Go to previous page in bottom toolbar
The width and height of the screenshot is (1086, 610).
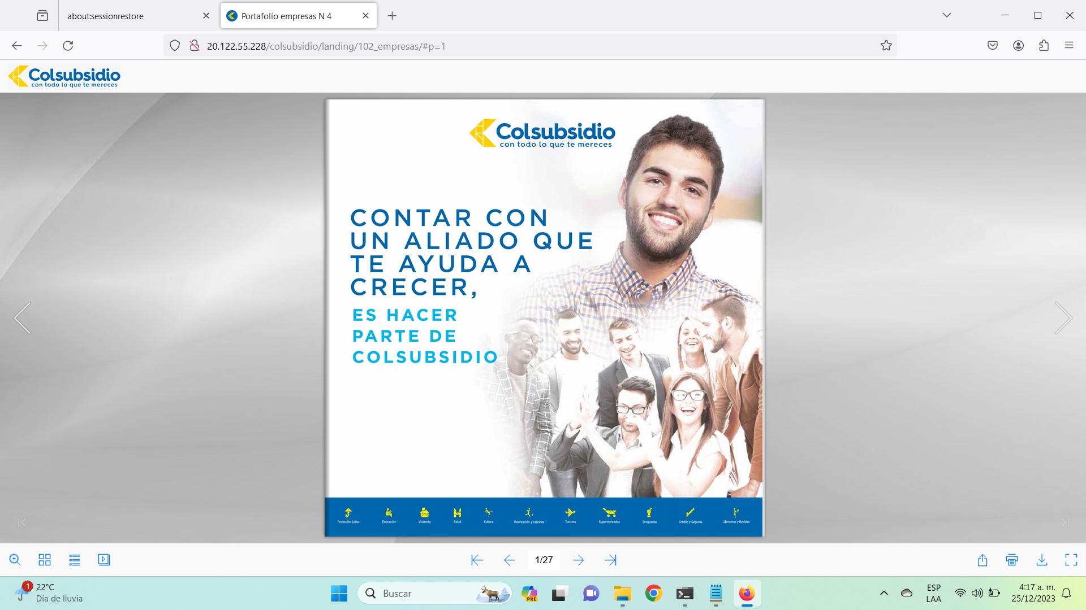(509, 560)
